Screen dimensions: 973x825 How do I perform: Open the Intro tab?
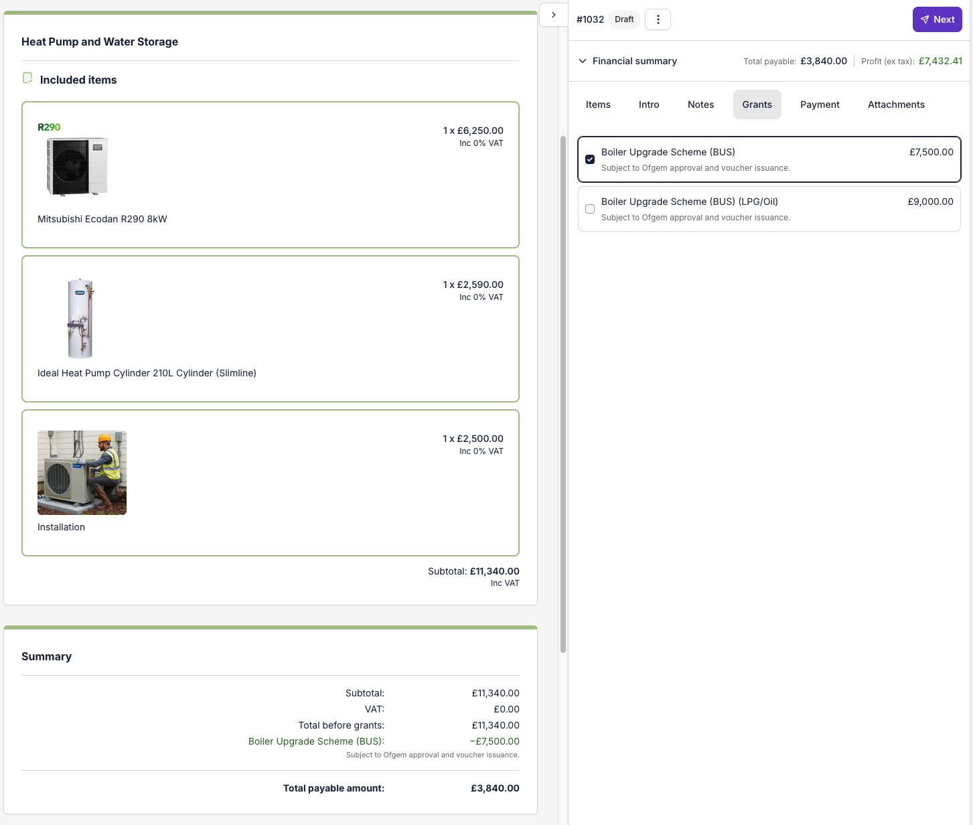tap(649, 104)
